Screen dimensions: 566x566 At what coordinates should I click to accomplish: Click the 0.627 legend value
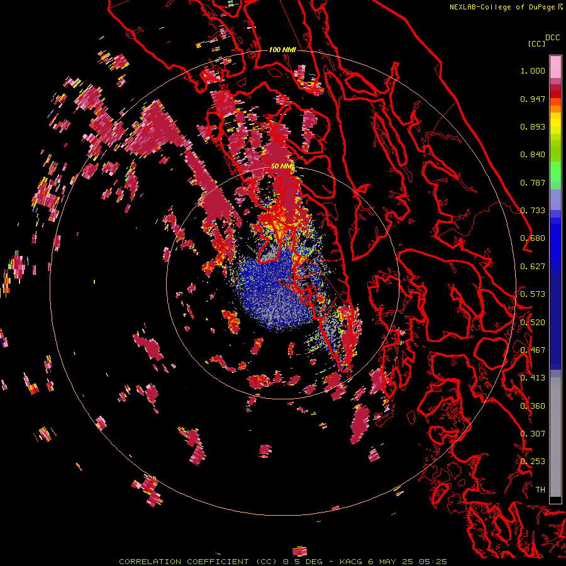533,267
